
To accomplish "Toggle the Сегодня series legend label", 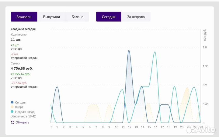I will pyautogui.click(x=21, y=103).
